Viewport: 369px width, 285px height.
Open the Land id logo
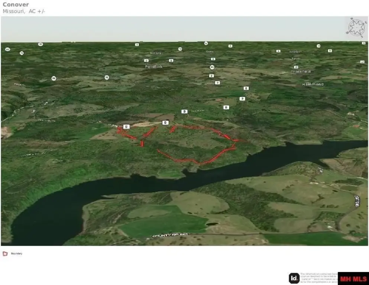[294, 278]
